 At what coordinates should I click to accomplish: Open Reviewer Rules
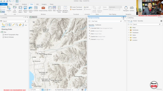[x=59, y=9]
